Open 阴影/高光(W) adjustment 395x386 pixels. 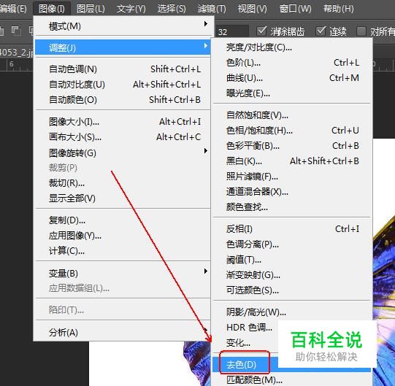(292, 312)
